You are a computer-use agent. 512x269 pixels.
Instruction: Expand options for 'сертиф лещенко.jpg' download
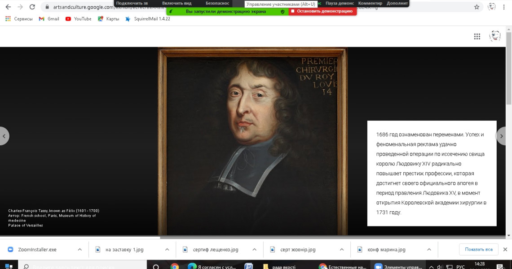(254, 249)
